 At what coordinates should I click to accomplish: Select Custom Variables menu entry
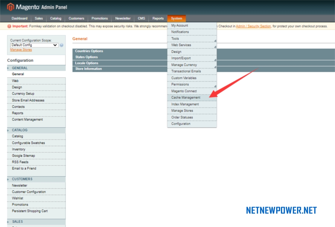[192, 78]
